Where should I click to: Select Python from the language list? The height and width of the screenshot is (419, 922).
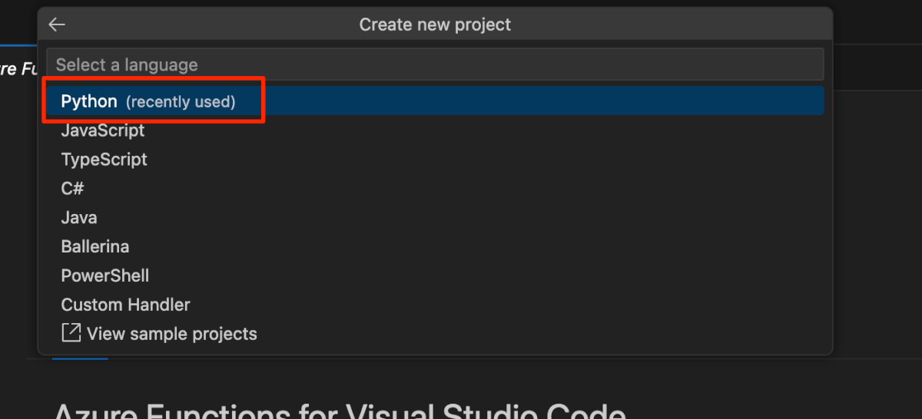[89, 101]
